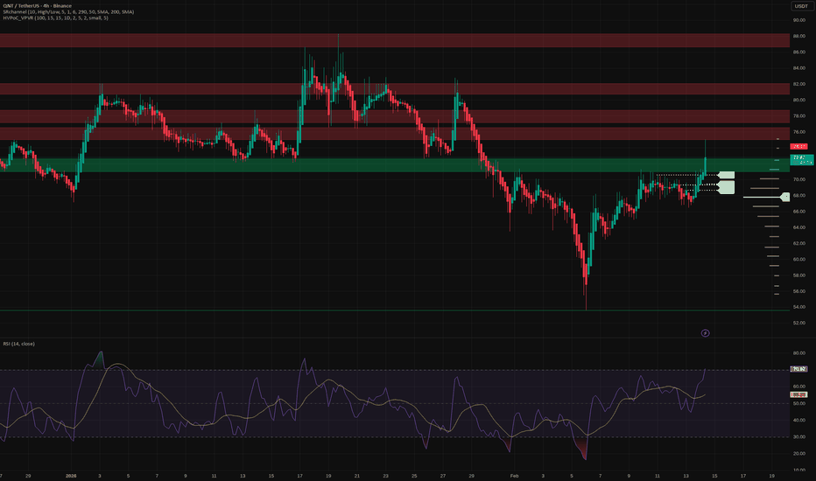Screen dimensions: 816x481
Task: Click the volume profile POC label near 68.00
Action: [786, 197]
